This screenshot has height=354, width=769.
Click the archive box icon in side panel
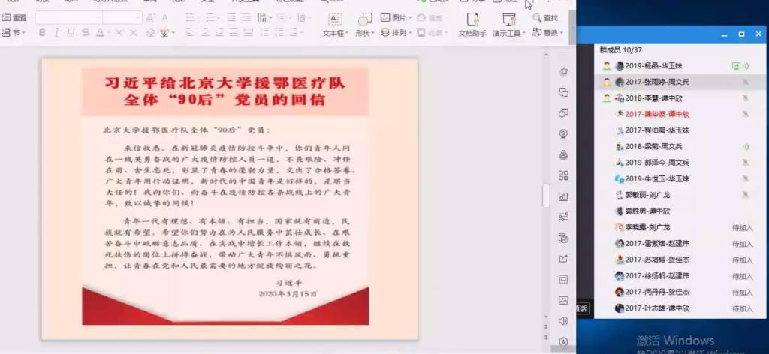563,280
